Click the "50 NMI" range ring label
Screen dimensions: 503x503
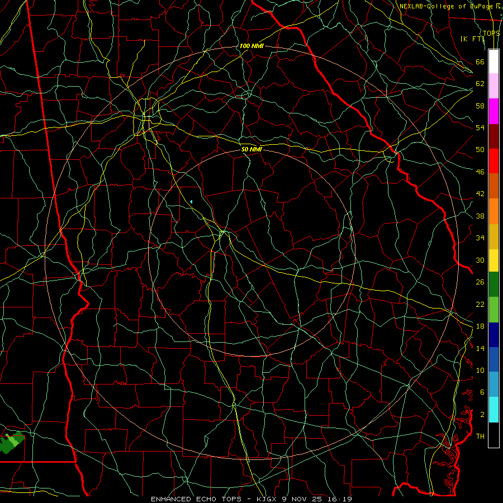click(x=251, y=149)
